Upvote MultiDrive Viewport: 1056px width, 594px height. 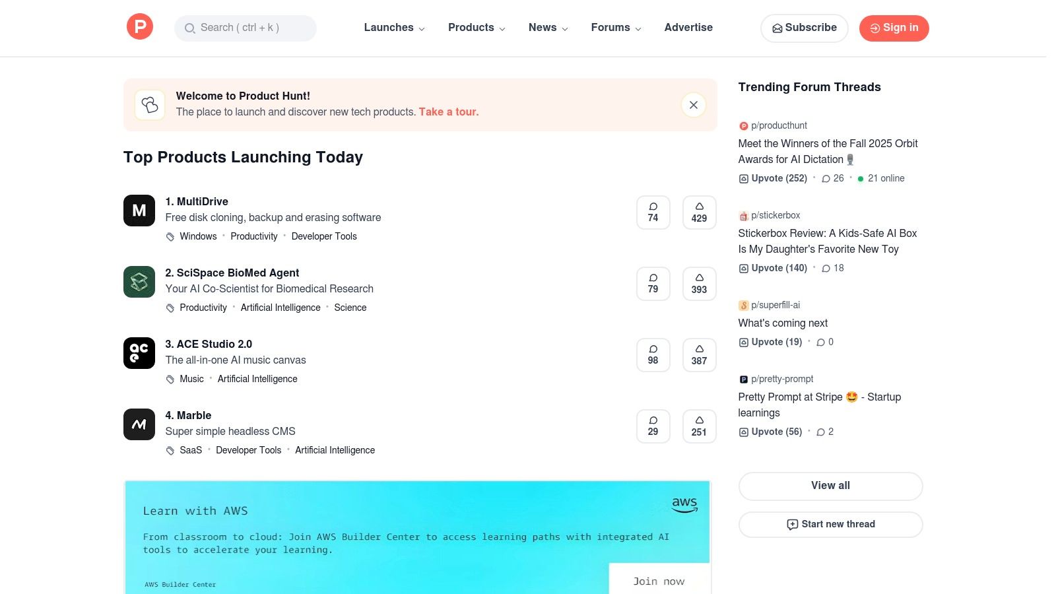click(x=699, y=212)
